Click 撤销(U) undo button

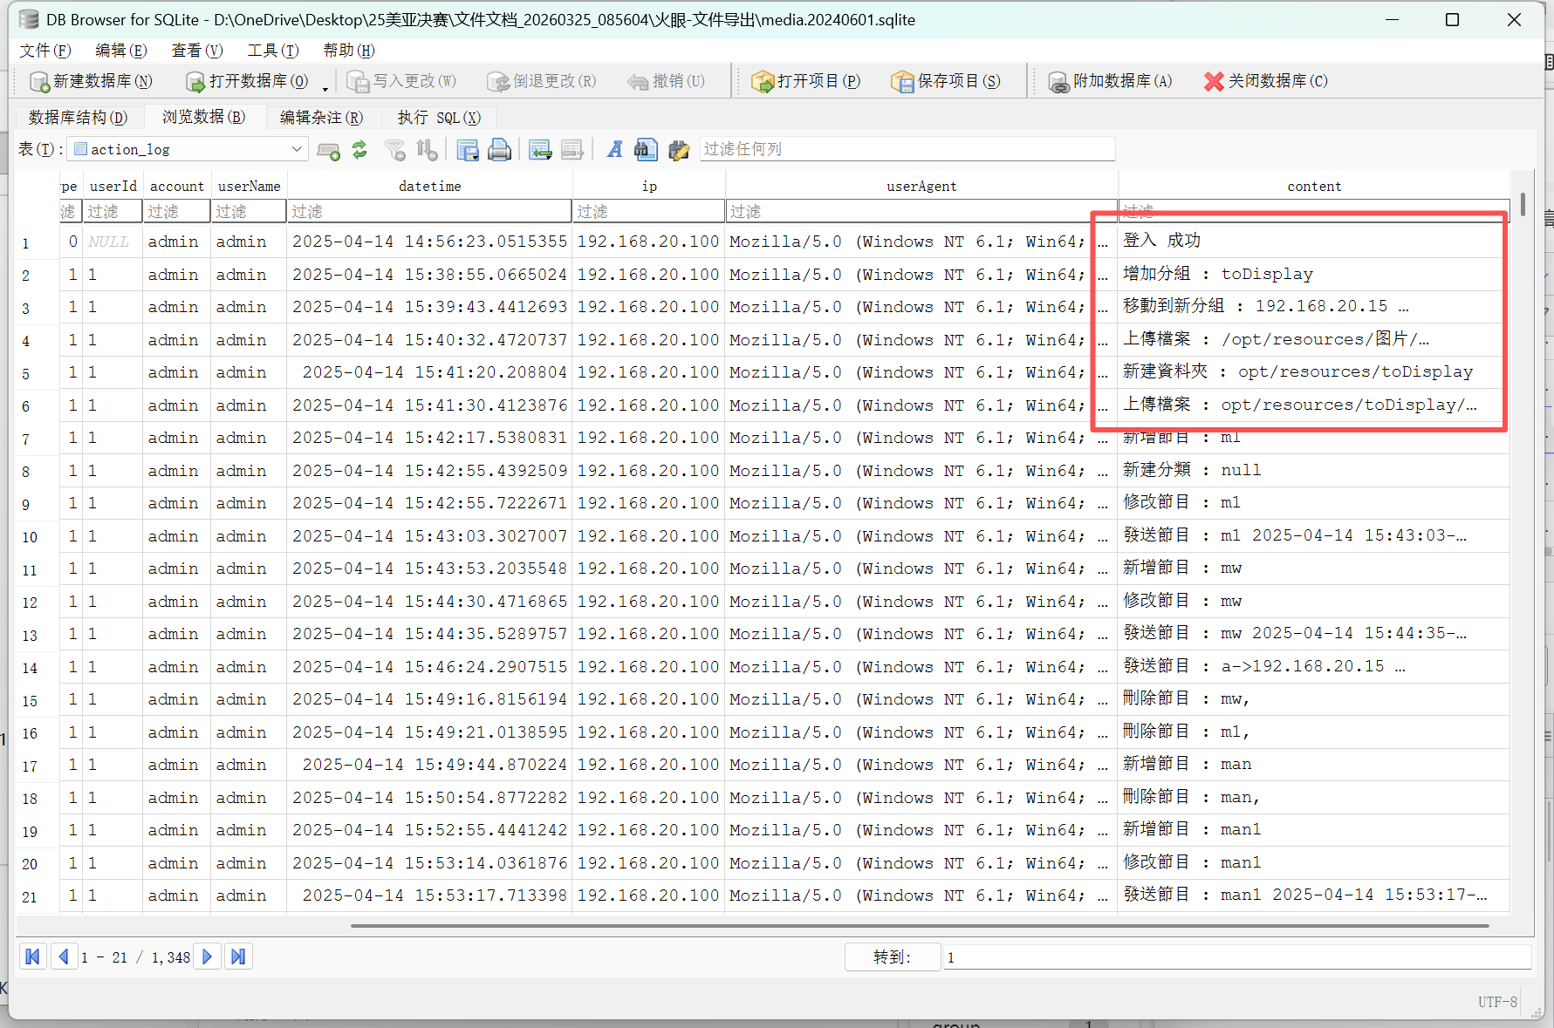[x=666, y=81]
